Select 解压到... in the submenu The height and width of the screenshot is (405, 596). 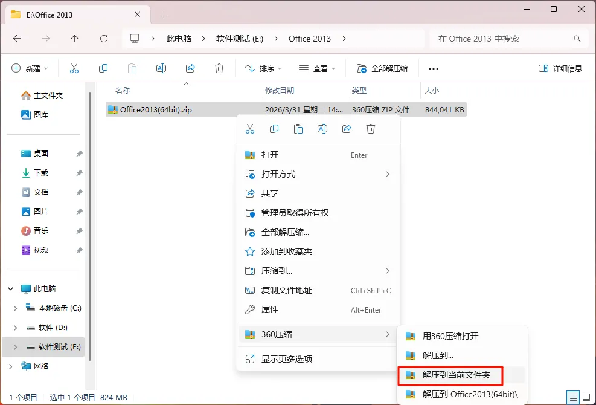click(x=462, y=356)
